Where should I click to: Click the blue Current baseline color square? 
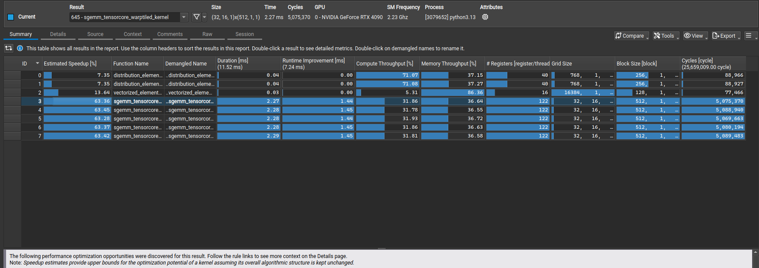point(11,17)
